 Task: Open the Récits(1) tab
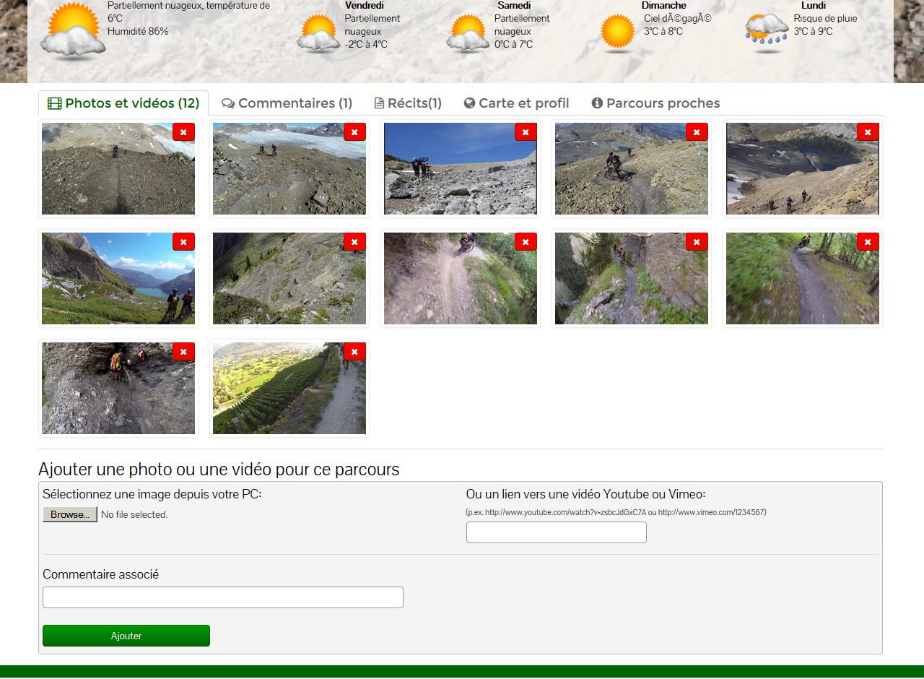(x=408, y=103)
